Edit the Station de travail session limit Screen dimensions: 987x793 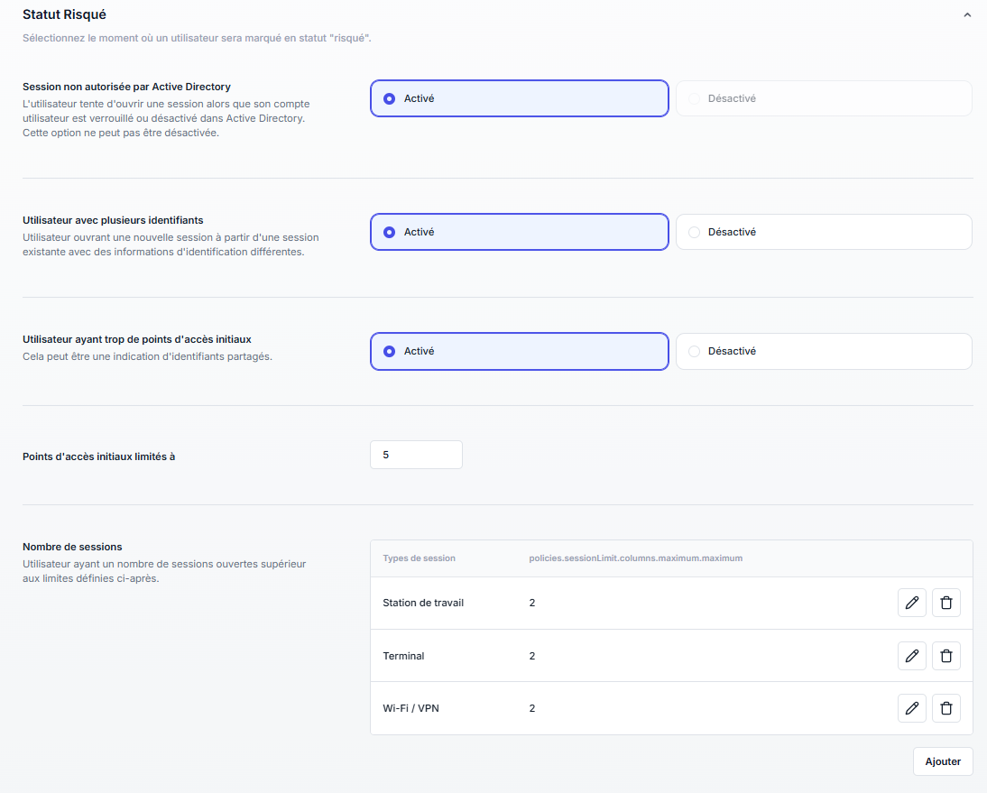pos(912,603)
